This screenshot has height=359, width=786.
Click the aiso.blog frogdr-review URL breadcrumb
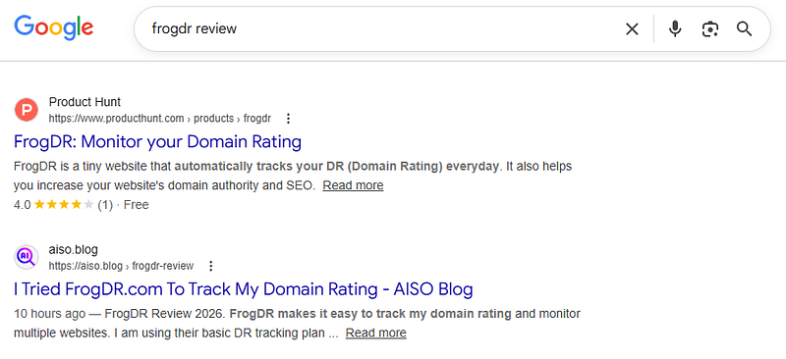point(121,266)
